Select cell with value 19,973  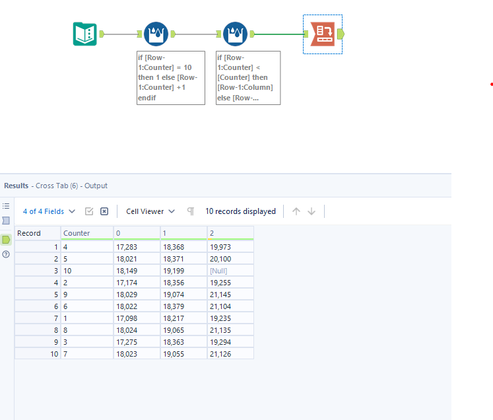[x=230, y=247]
